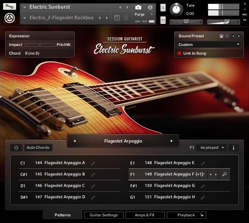Click the Sound Preset reset circle icon
Screen dimensions: 249x223
tap(227, 36)
